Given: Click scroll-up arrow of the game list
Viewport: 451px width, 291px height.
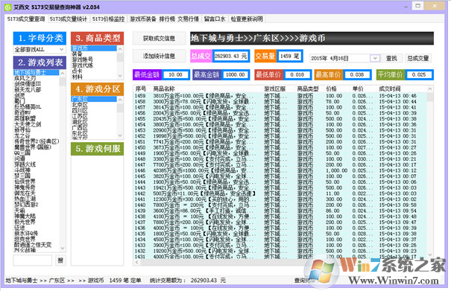Looking at the screenshot, I should pos(63,74).
